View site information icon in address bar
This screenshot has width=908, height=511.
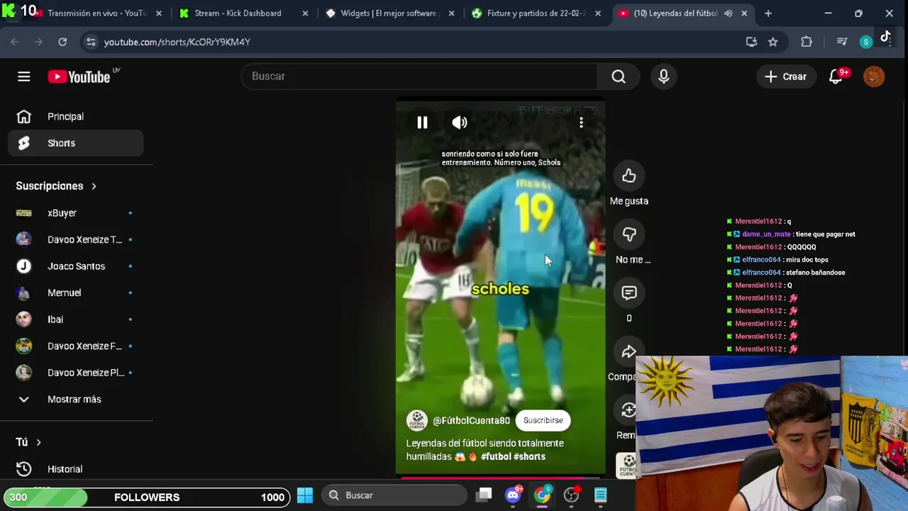91,42
